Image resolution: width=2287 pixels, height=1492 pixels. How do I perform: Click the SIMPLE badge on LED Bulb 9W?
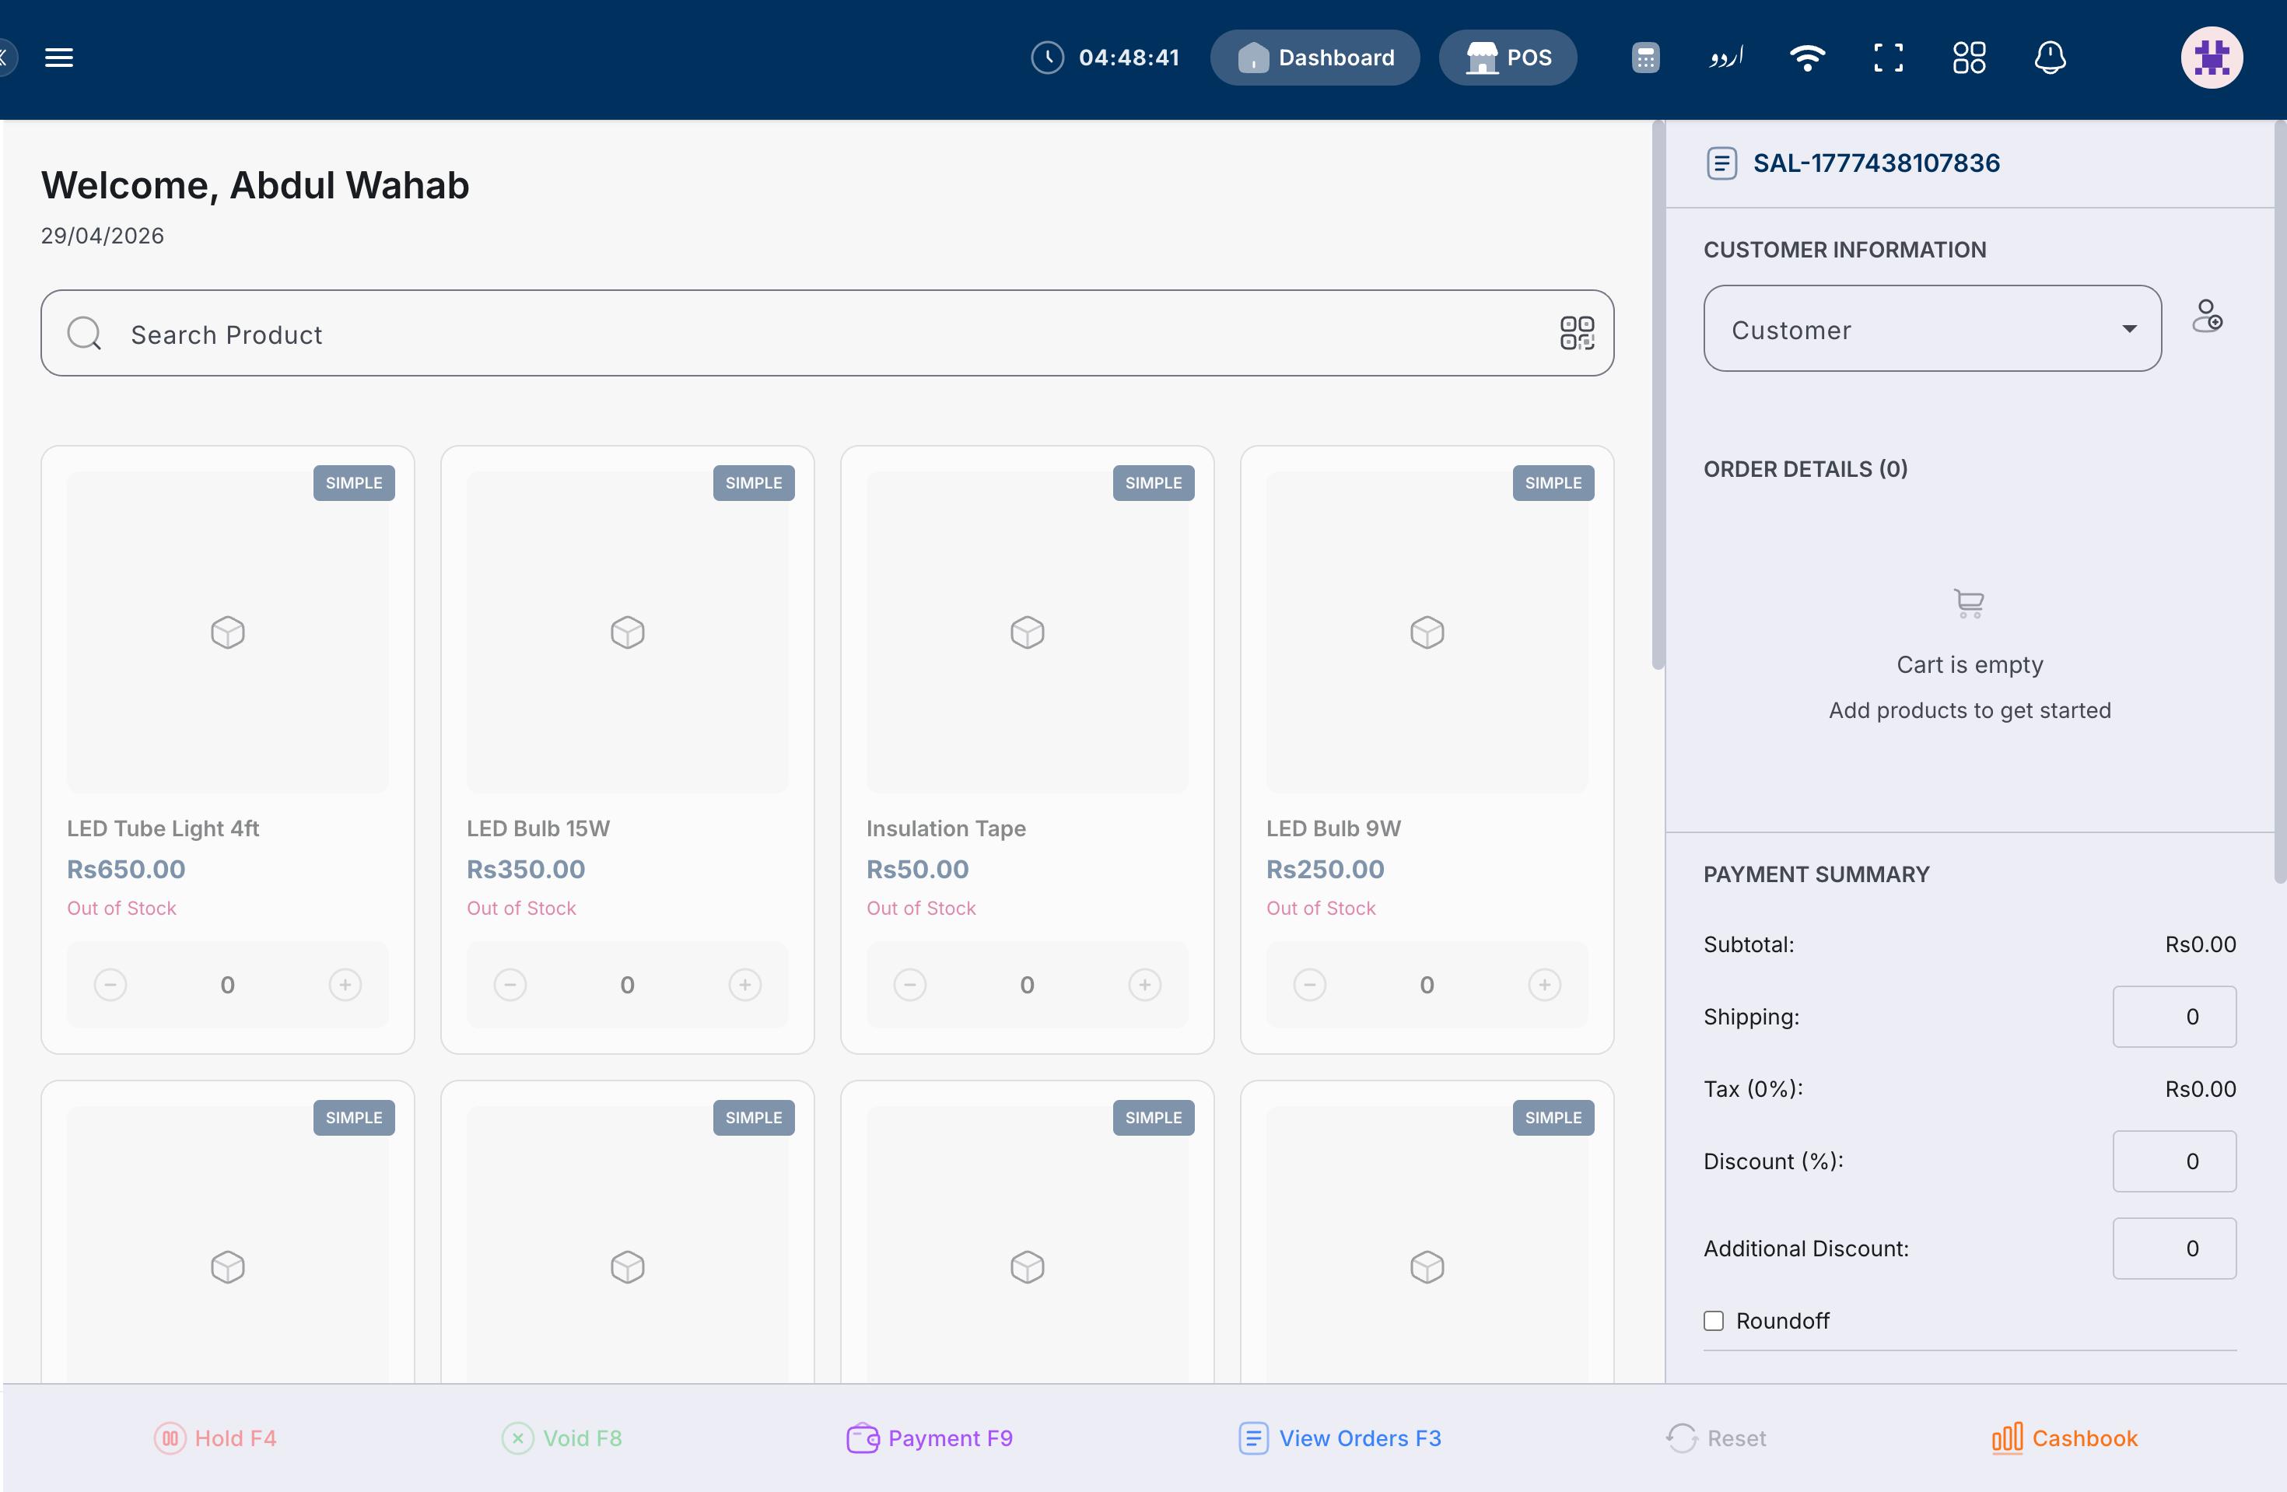[1553, 483]
